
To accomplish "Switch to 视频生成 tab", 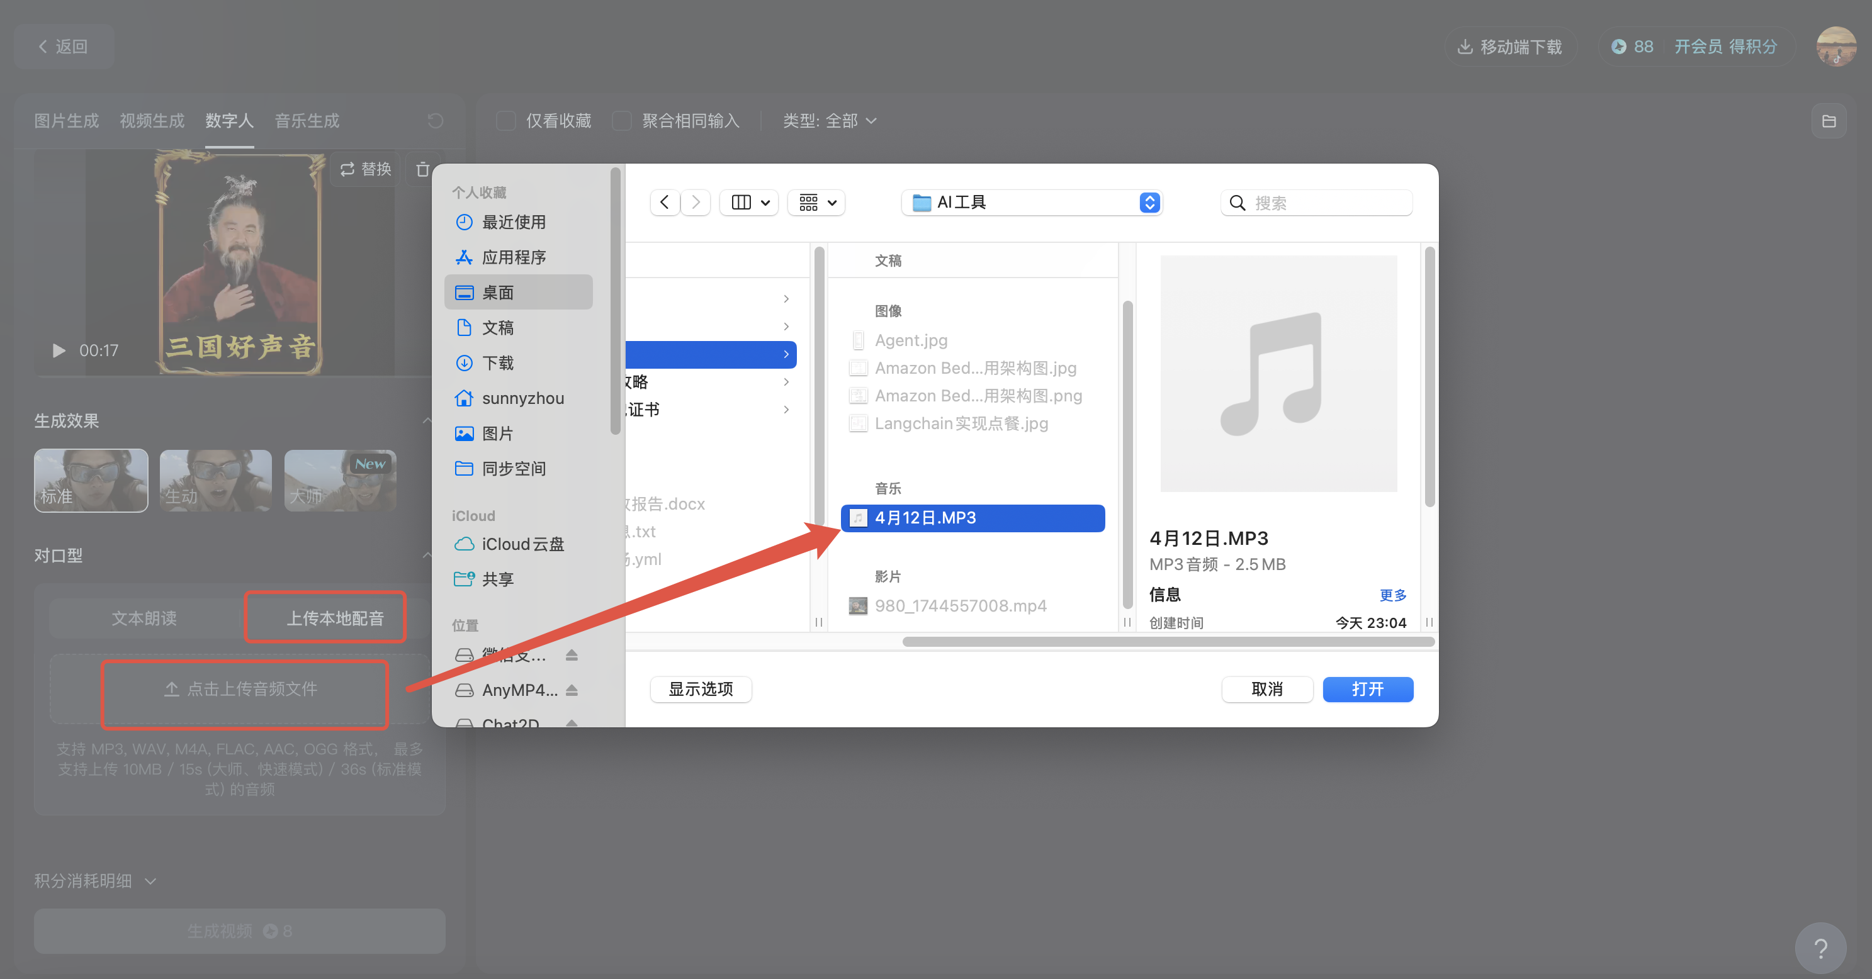I will [x=152, y=121].
